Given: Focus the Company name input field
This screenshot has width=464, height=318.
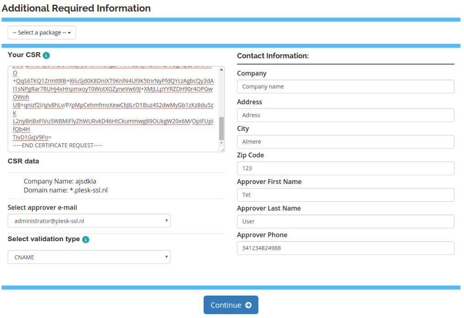Looking at the screenshot, I should tap(345, 86).
